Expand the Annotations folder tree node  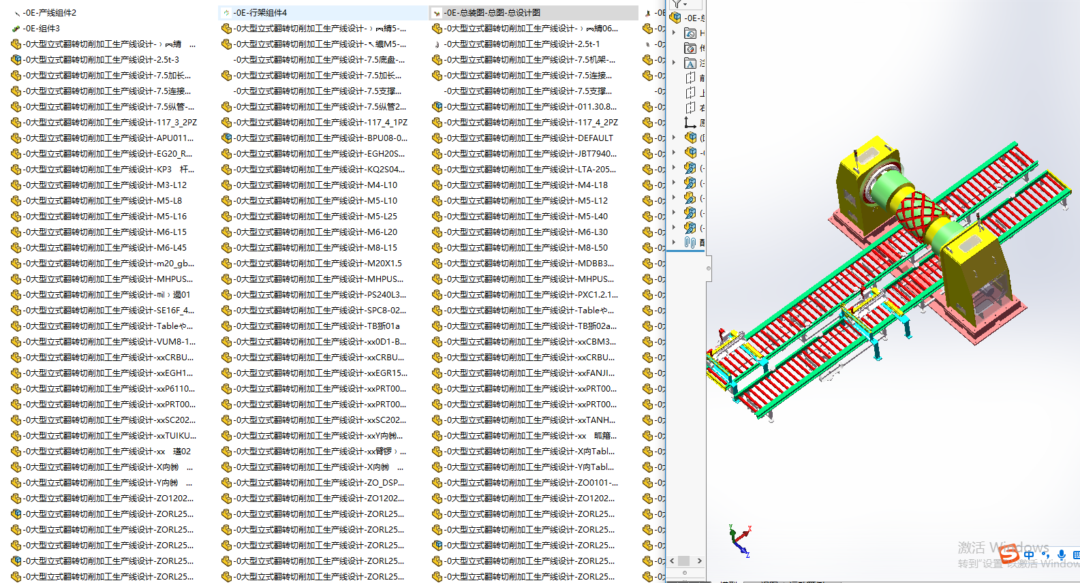(x=674, y=63)
